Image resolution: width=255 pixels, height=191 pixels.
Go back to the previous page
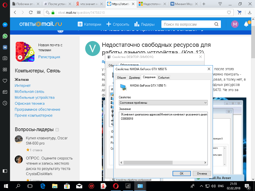[x=15, y=12]
